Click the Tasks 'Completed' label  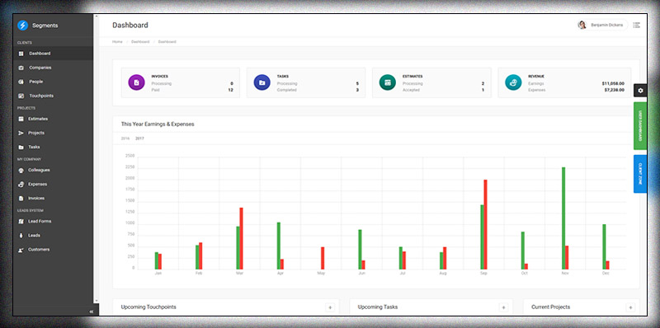[286, 91]
